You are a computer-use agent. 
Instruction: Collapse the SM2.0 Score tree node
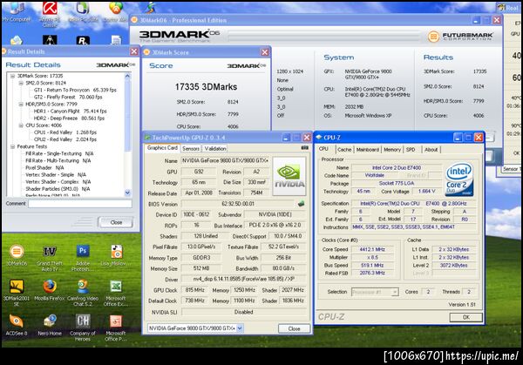(x=21, y=83)
